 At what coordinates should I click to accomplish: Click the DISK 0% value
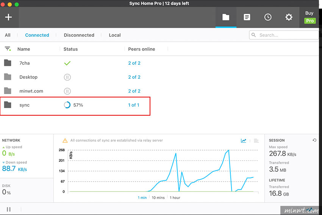6,192
